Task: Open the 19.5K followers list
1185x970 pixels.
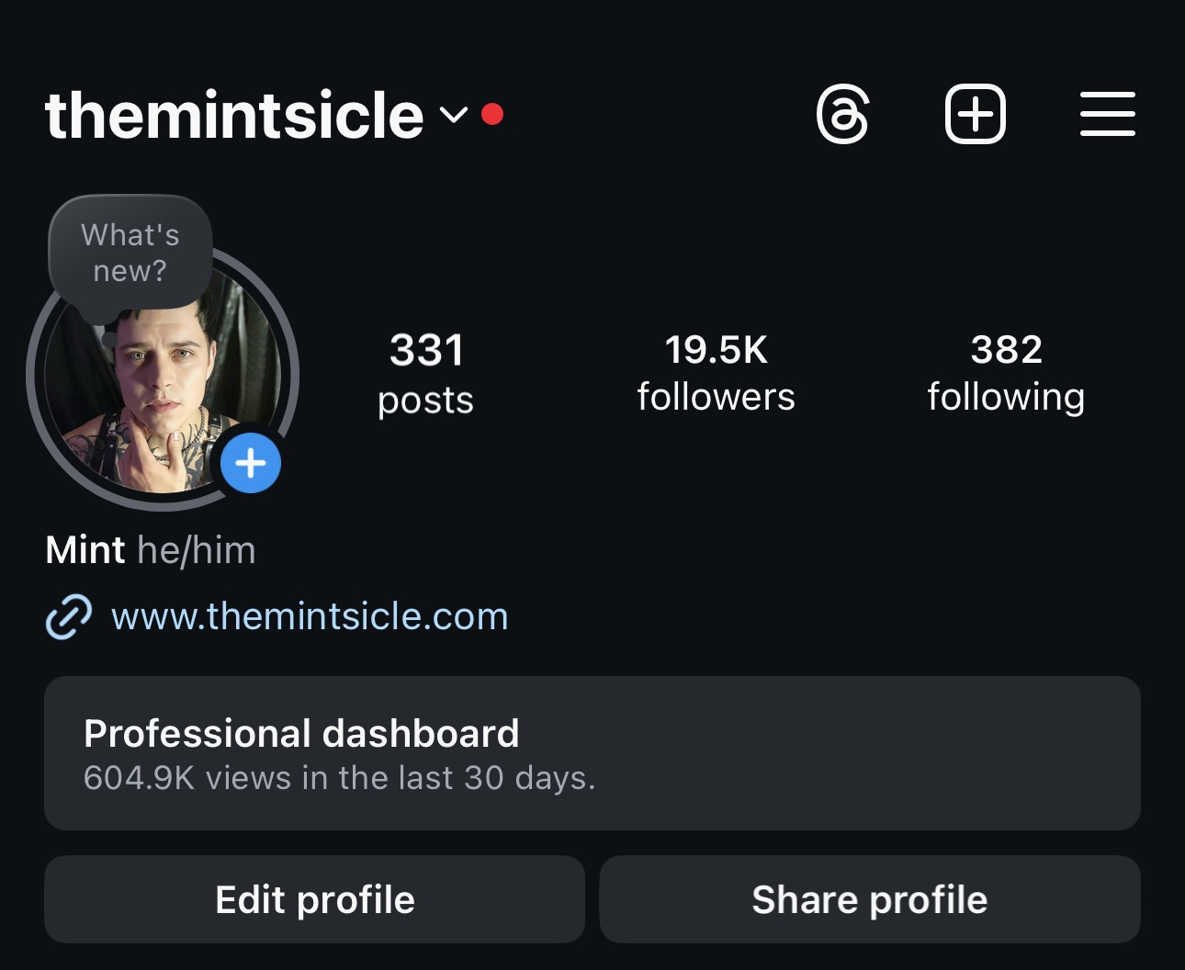Action: [x=717, y=372]
